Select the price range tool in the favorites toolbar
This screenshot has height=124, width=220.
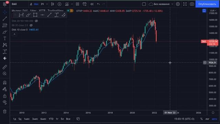click(56, 15)
